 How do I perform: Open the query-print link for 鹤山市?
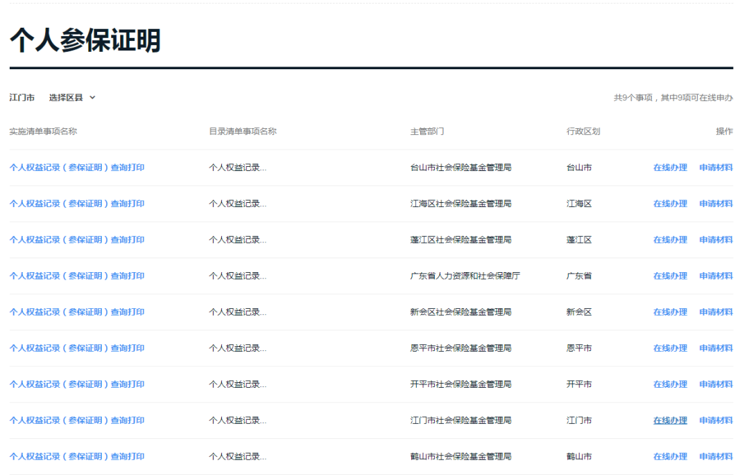(76, 456)
